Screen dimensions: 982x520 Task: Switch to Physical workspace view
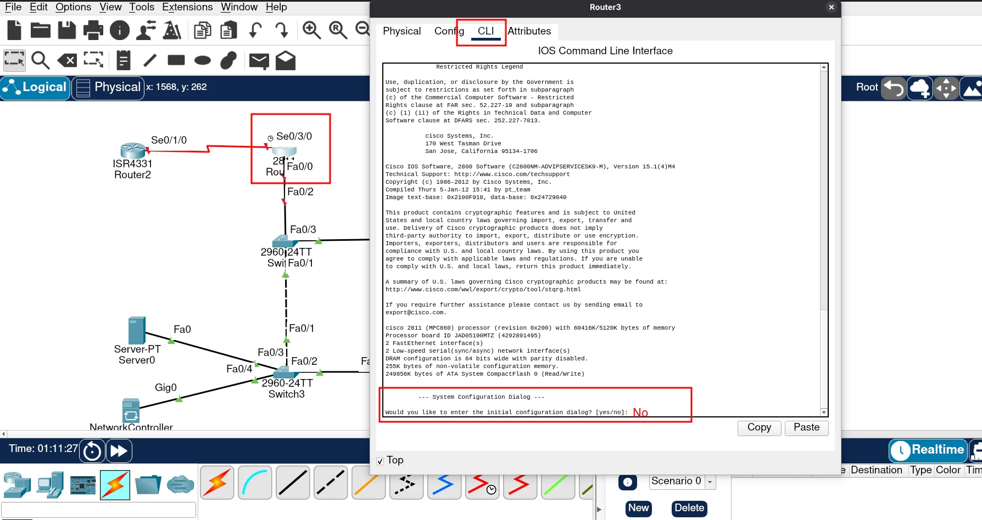[108, 87]
